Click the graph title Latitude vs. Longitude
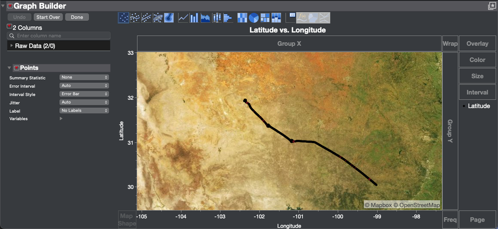 coord(287,30)
